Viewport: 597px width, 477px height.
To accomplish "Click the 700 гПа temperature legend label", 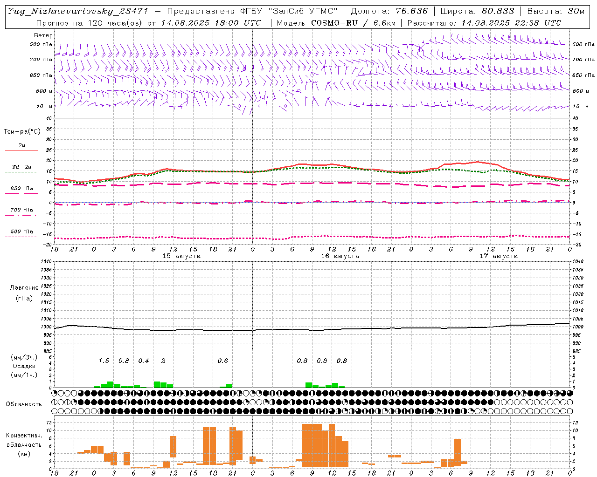I will pos(22,210).
